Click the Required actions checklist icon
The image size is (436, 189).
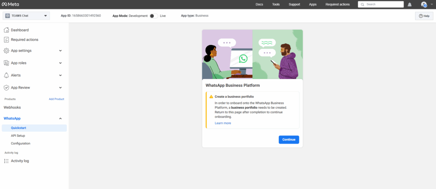coord(6,39)
